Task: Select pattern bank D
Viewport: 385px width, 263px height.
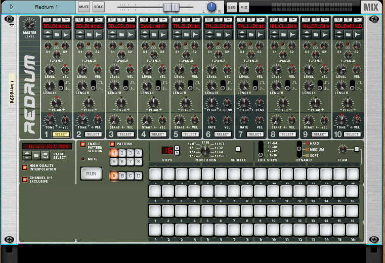Action: click(x=139, y=176)
